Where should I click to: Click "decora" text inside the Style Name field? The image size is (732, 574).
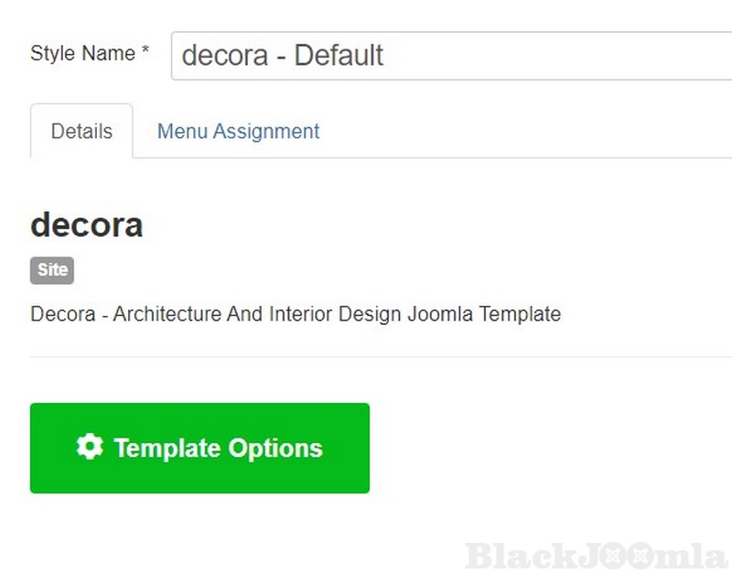(x=223, y=56)
